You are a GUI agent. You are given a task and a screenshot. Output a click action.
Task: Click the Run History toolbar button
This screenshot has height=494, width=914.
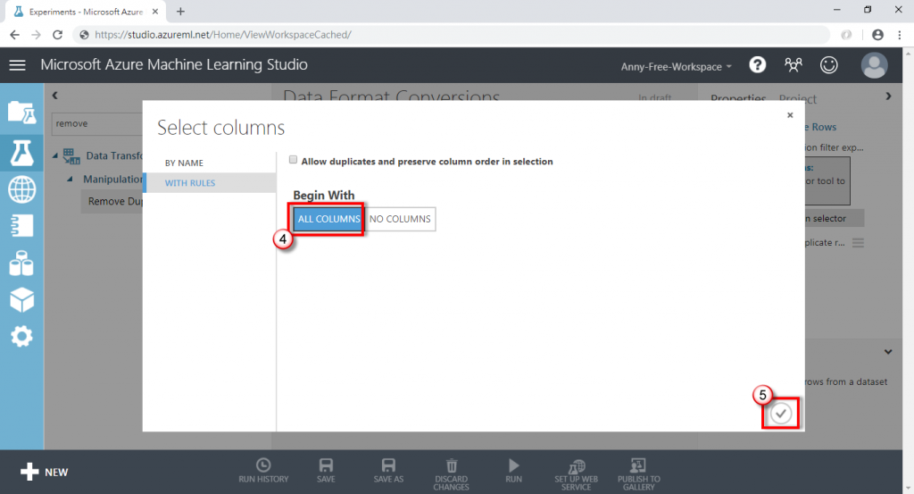point(263,471)
